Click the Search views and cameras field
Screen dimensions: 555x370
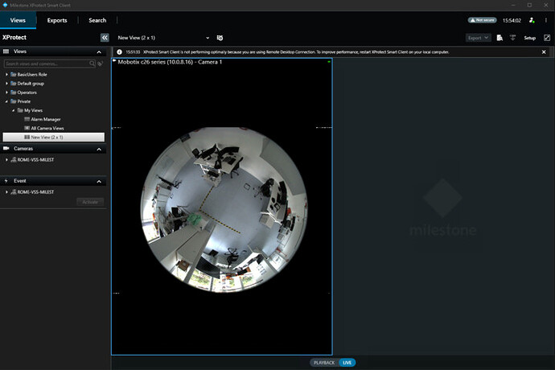tap(47, 63)
